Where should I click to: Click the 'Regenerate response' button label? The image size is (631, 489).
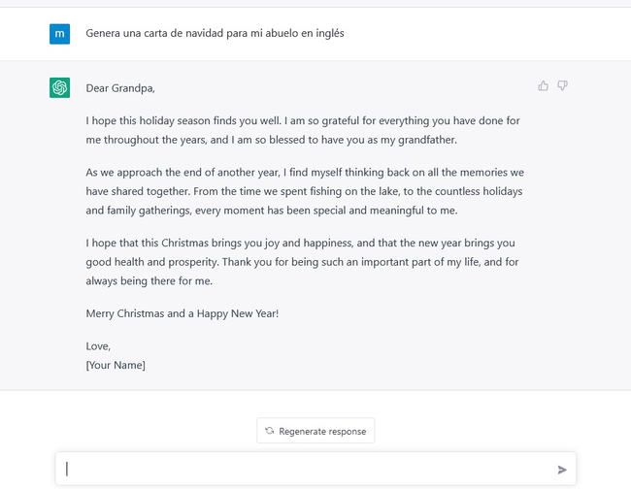tap(322, 432)
